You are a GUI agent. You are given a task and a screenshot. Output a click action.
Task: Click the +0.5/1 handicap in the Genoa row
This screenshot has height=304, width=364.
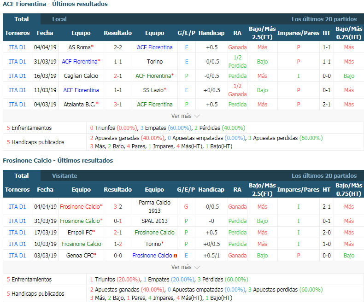[211, 256]
